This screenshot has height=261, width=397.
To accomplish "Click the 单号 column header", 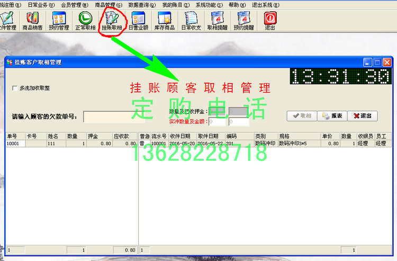I will [15, 136].
